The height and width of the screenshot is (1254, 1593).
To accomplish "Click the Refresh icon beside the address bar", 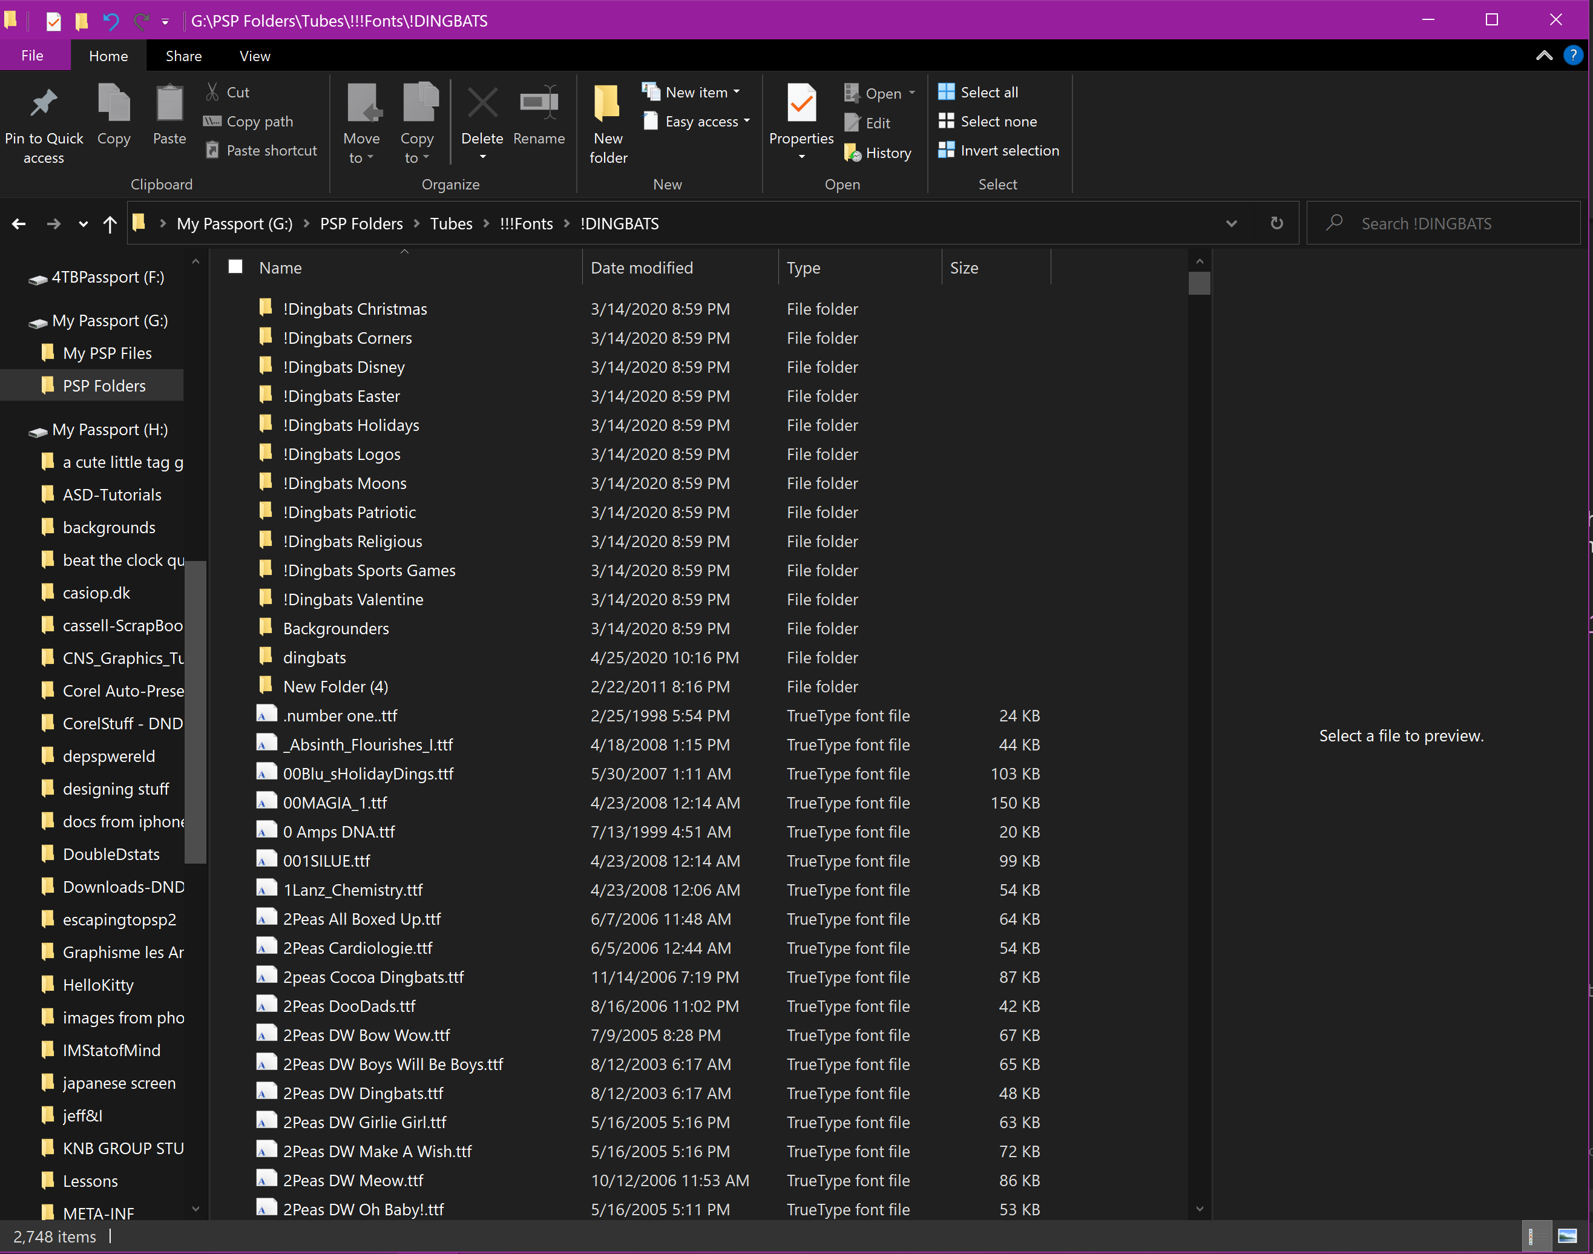I will coord(1276,223).
